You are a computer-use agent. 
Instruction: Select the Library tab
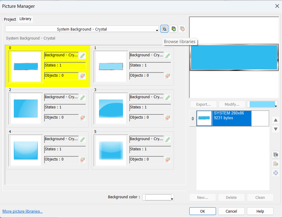[25, 19]
